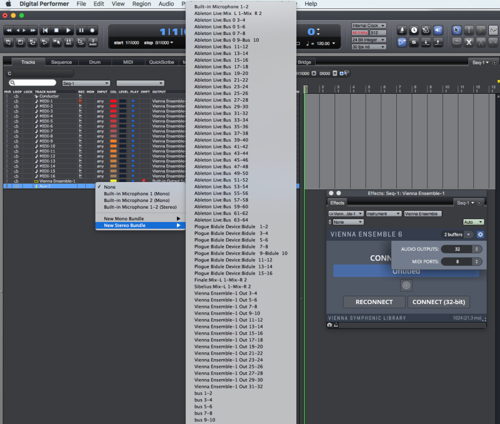Open the Seq-1 menu at top right

(x=481, y=63)
